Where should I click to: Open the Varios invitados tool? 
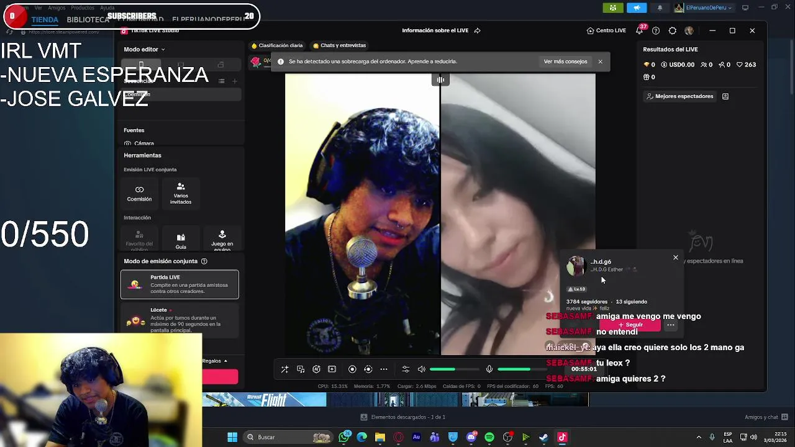coord(181,194)
